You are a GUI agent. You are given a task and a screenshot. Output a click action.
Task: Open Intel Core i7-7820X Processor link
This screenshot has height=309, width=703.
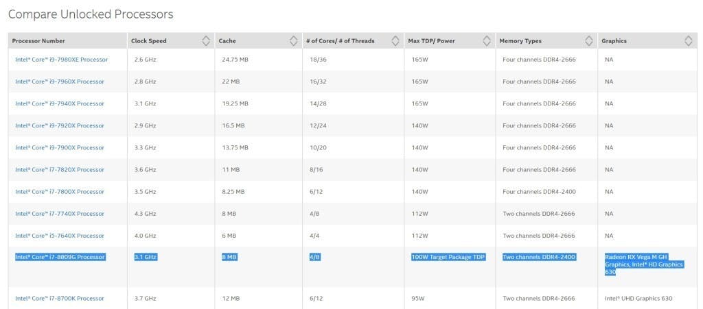(x=60, y=169)
